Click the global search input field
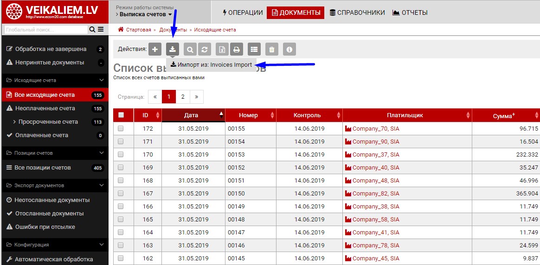540x265 pixels. click(x=45, y=30)
